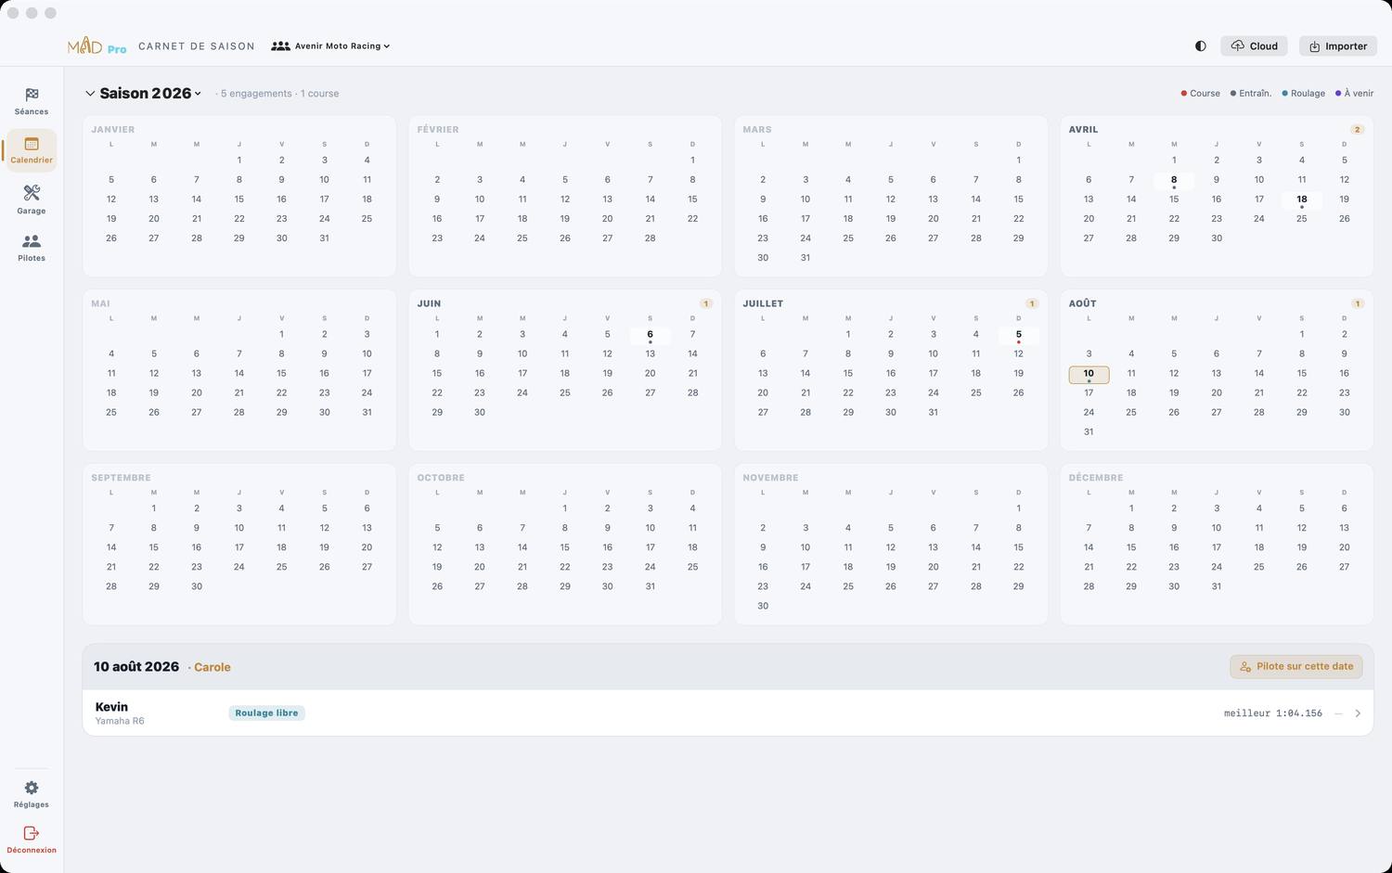
Task: Click the AOÛT engagement count badge
Action: [x=1357, y=303]
